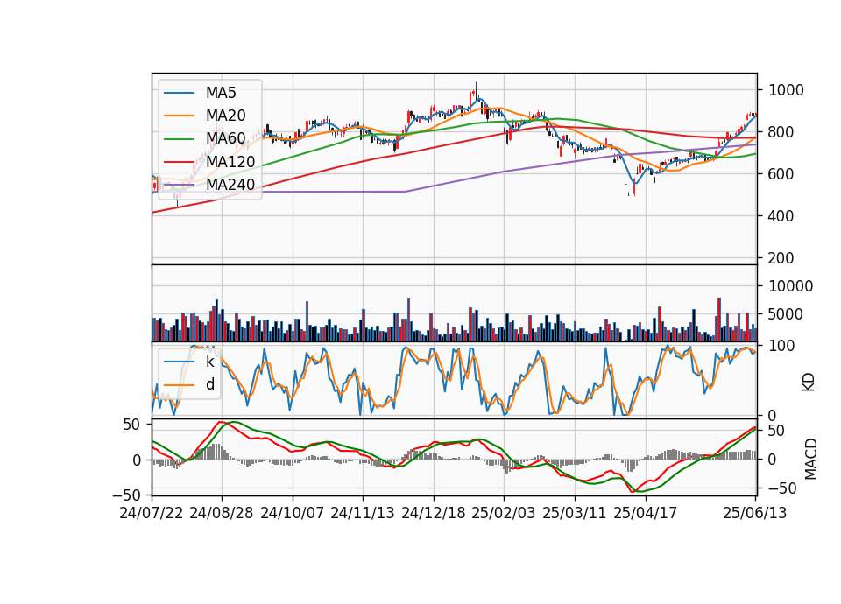
Task: Click the red MA120 legend line sample
Action: pyautogui.click(x=179, y=162)
